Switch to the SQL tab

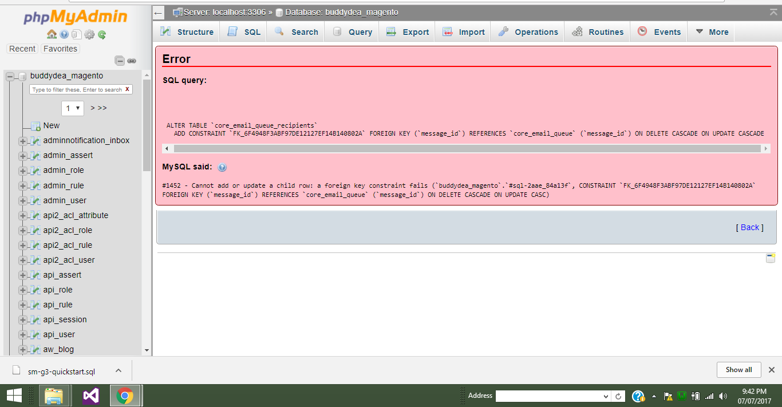244,32
